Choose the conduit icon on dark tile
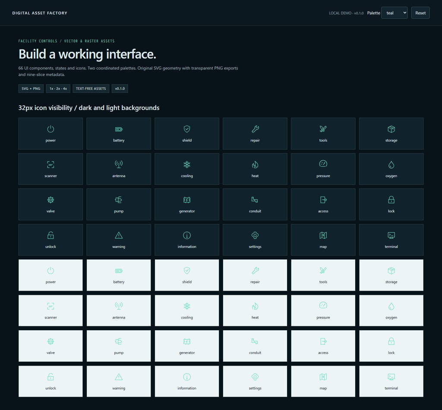This screenshot has width=442, height=410. [x=255, y=200]
